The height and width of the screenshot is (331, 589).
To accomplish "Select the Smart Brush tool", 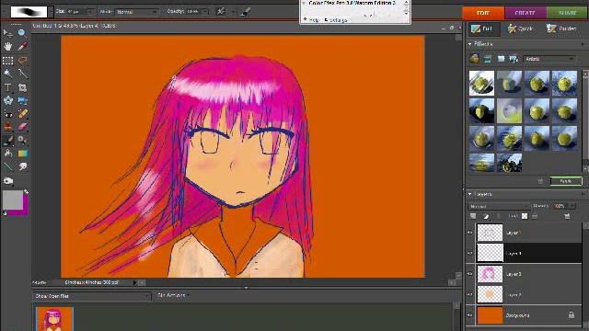I will pos(22,141).
